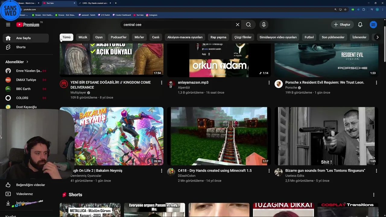
Task: Open options for Kingdom Come Deliverance video
Action: click(x=161, y=83)
